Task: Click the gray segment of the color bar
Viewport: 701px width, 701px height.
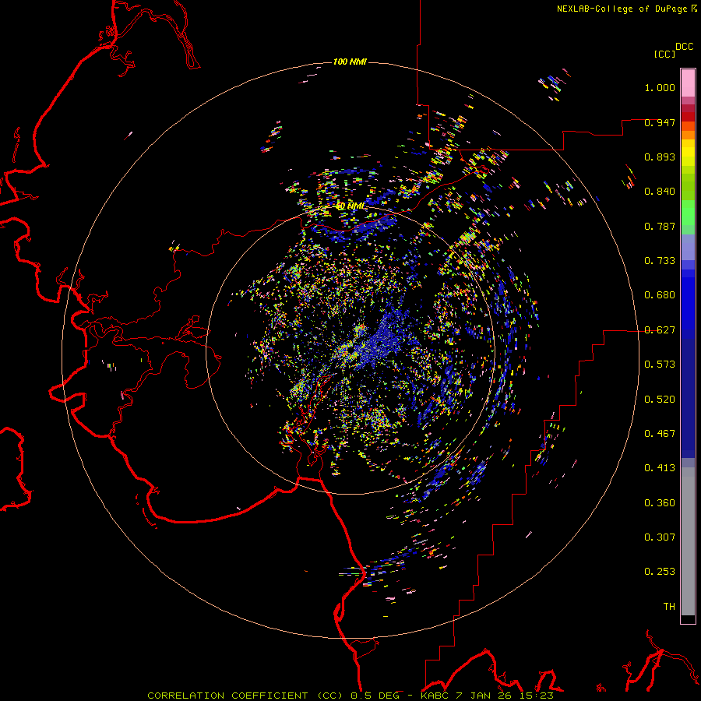Action: pos(688,541)
